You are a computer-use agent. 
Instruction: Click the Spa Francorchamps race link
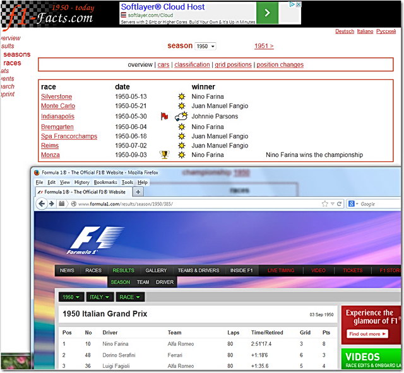point(69,136)
